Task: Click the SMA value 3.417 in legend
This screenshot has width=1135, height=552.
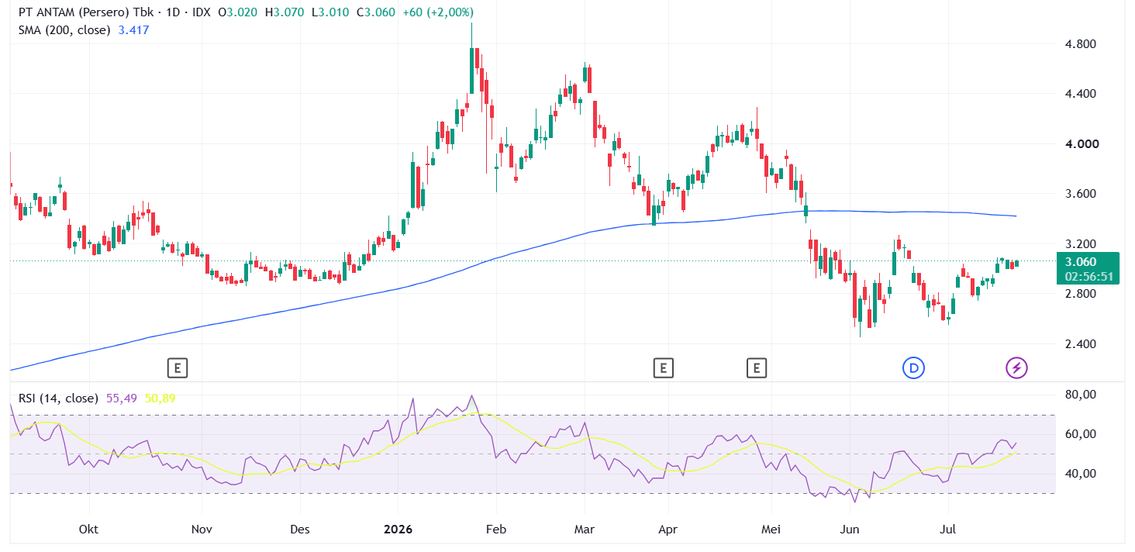Action: point(133,30)
